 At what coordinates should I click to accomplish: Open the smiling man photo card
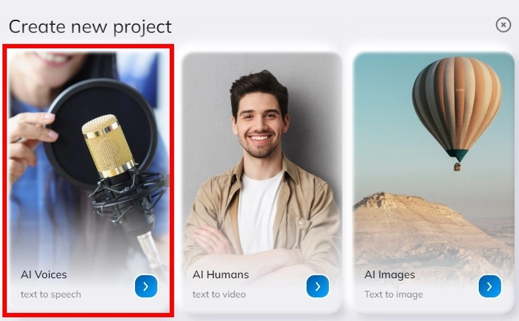pos(261,182)
